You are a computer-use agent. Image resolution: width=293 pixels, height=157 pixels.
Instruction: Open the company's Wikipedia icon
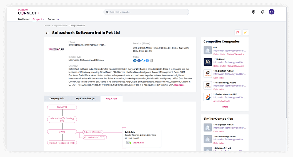tap(151, 60)
